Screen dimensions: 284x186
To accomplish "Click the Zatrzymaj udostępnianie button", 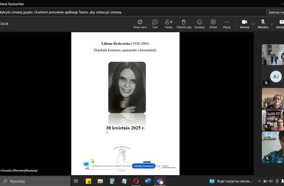I will [143, 166].
